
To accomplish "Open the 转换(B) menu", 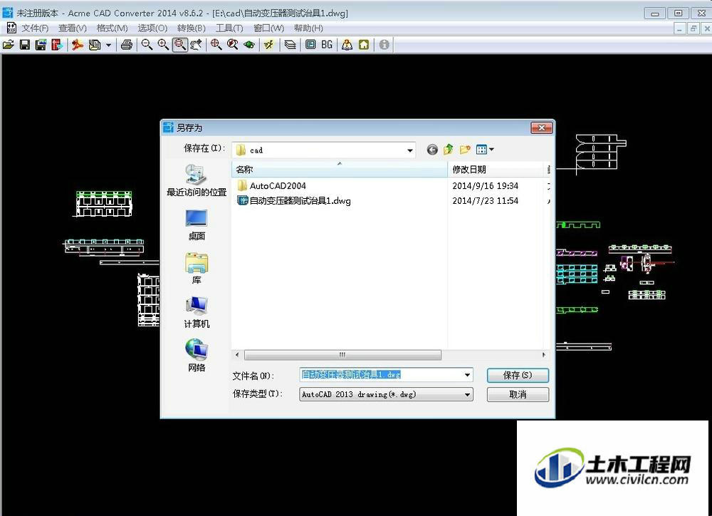I will point(191,29).
